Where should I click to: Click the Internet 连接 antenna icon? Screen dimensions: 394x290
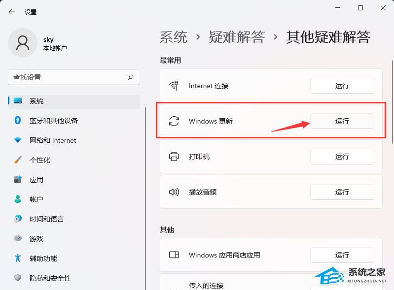click(174, 86)
